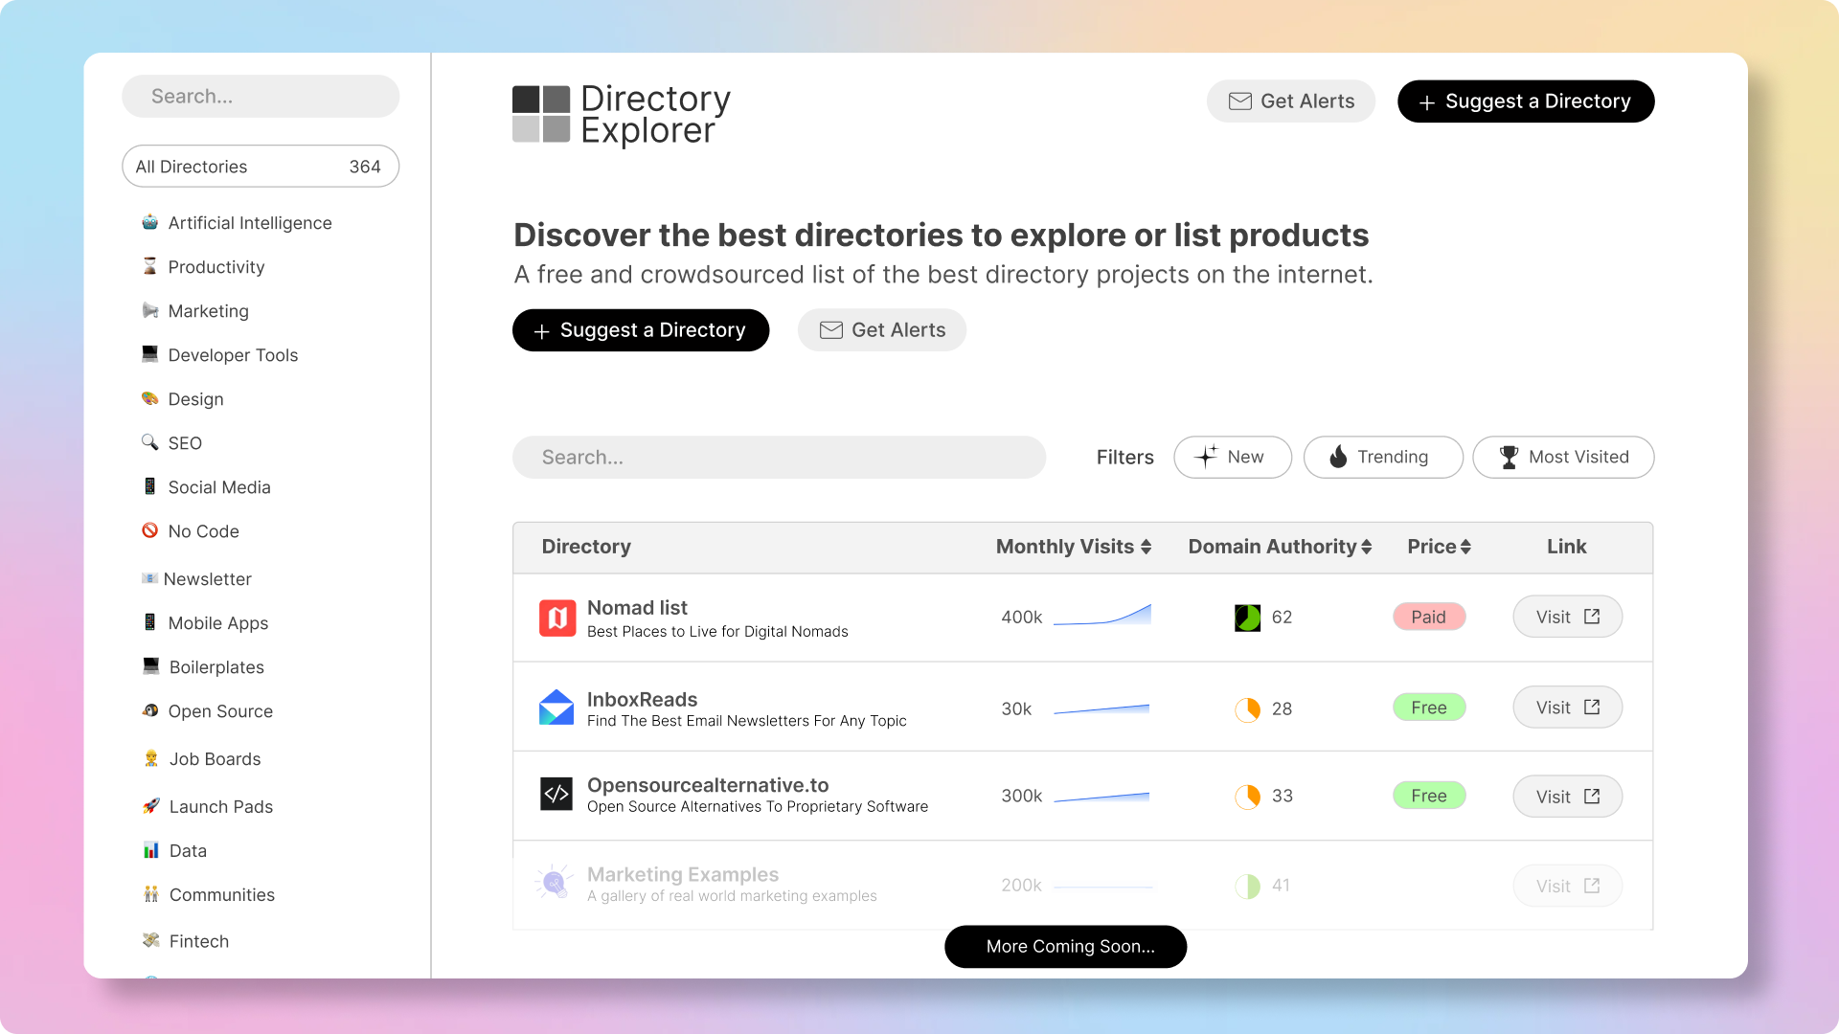Click the Newsletter envelope icon
This screenshot has width=1839, height=1034.
[x=150, y=578]
